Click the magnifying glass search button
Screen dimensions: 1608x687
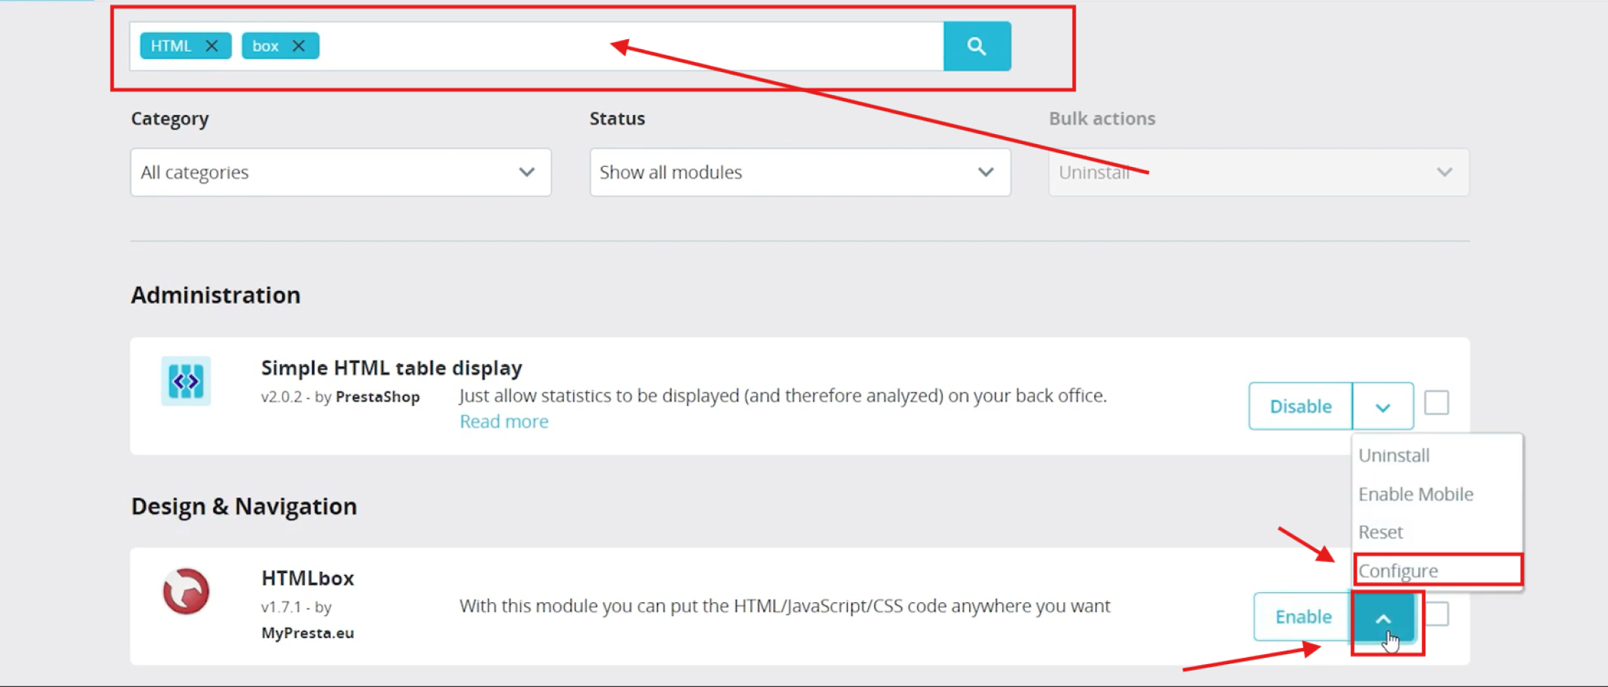[976, 46]
